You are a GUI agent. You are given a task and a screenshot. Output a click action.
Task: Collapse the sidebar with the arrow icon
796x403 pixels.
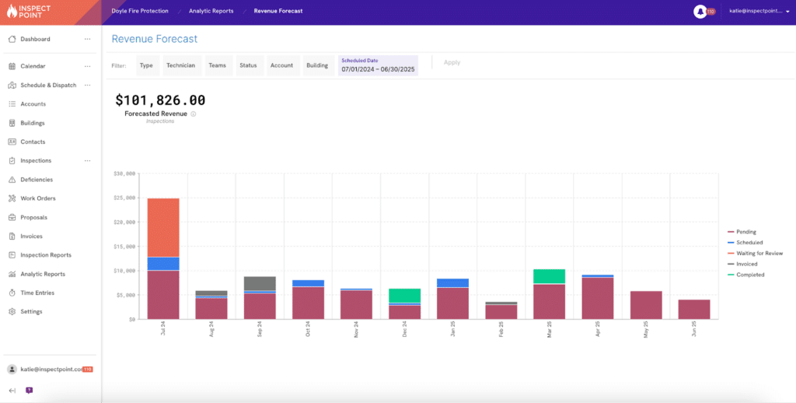point(12,391)
